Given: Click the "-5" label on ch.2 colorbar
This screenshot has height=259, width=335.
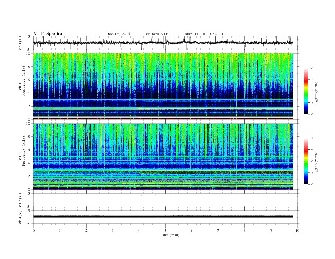Looking at the screenshot, I should [x=312, y=161].
